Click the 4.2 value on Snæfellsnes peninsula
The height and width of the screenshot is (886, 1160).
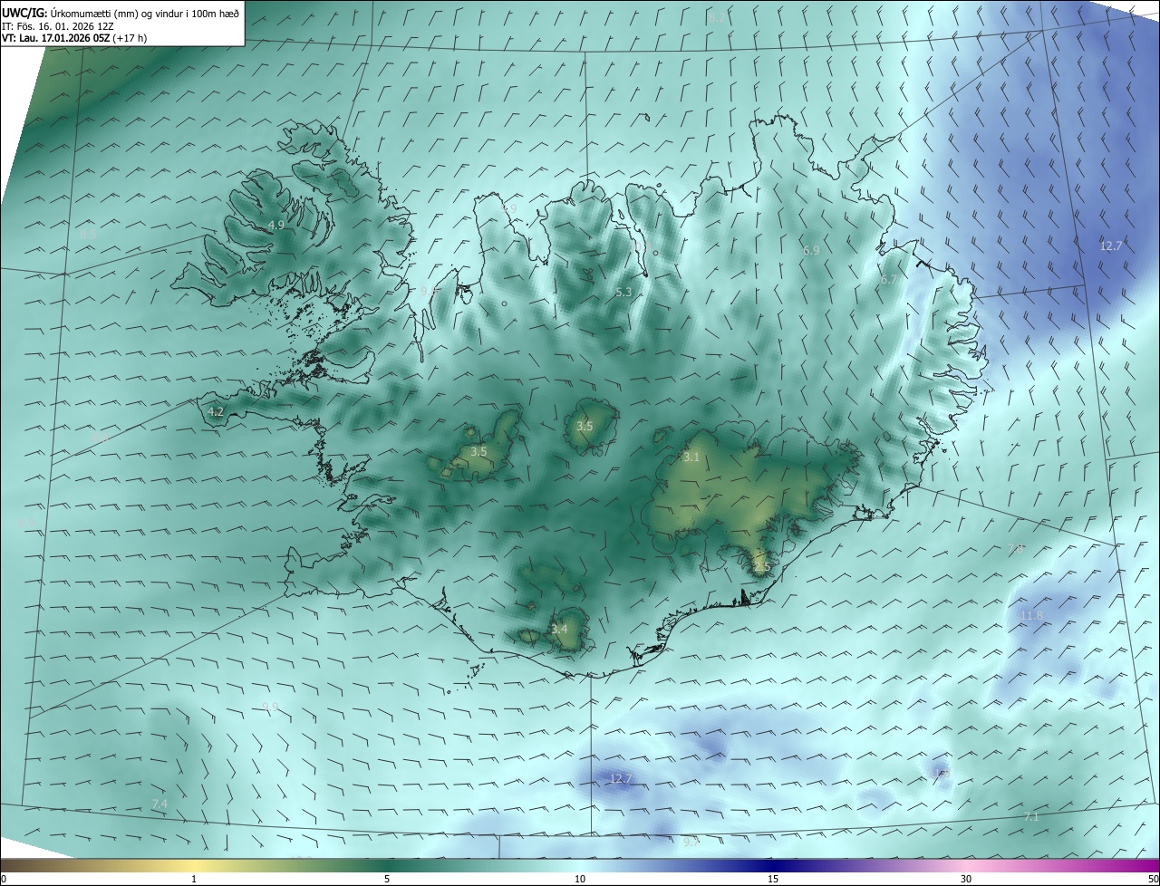pyautogui.click(x=216, y=411)
